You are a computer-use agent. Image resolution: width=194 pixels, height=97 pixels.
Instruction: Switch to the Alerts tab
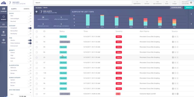(x=14, y=9)
